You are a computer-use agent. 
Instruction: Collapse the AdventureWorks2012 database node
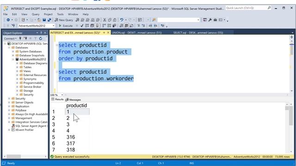[13, 59]
